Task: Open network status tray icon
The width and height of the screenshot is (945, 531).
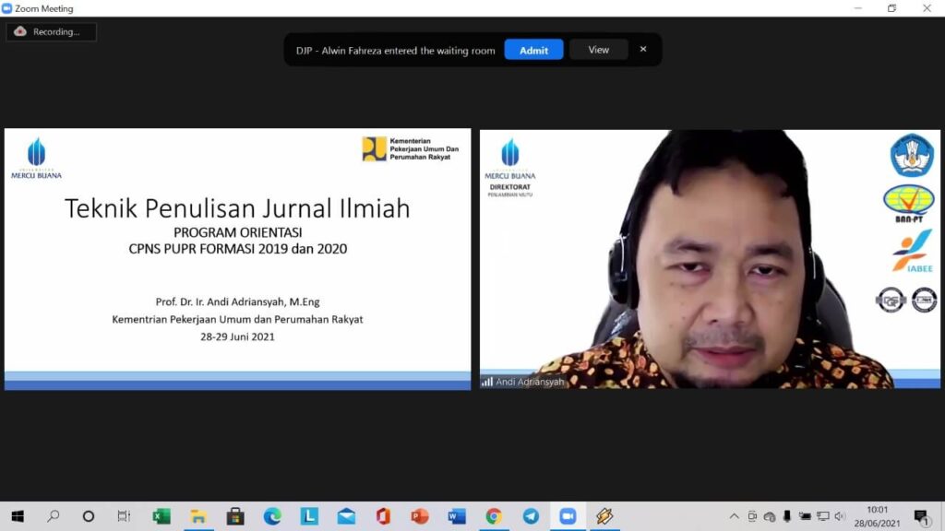Action: pos(822,516)
